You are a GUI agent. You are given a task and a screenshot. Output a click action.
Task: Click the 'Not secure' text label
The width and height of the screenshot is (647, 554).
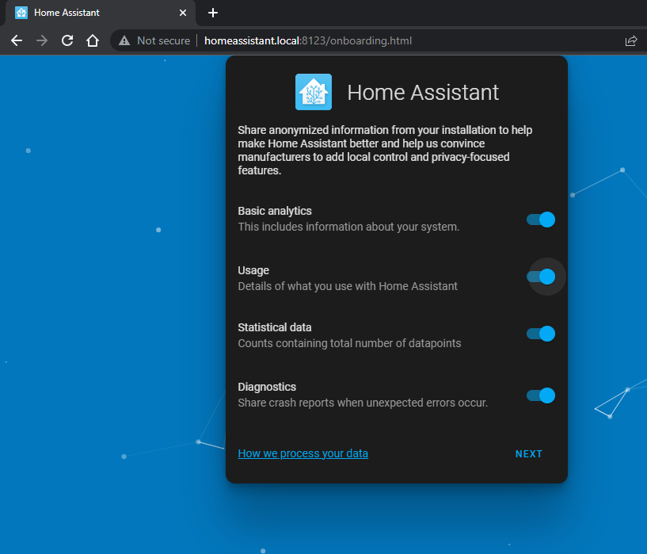click(163, 41)
